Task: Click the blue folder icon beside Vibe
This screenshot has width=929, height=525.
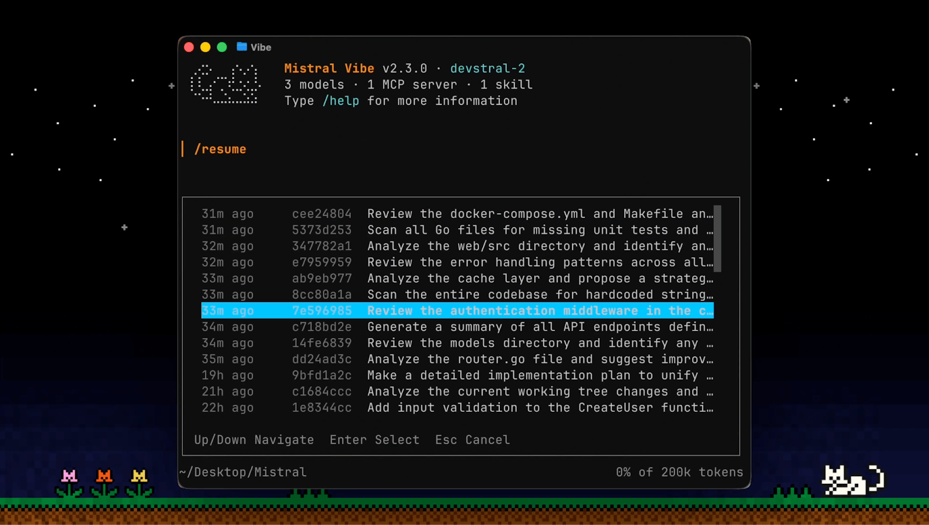Action: [242, 47]
